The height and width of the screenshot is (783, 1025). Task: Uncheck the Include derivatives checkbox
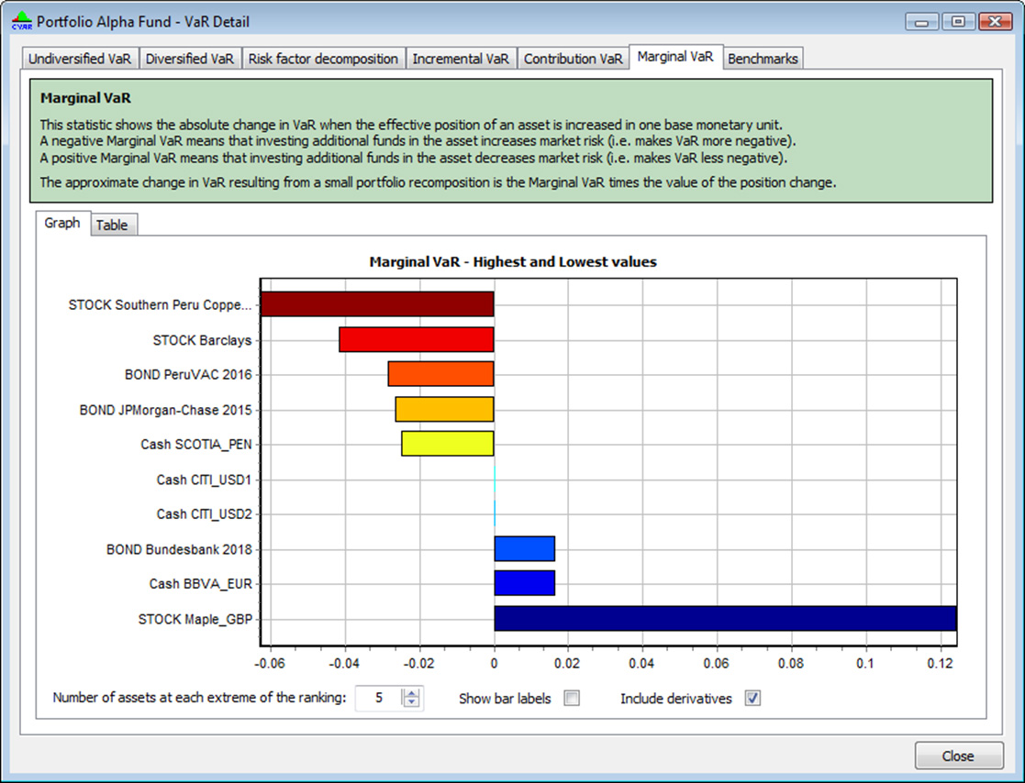point(752,698)
